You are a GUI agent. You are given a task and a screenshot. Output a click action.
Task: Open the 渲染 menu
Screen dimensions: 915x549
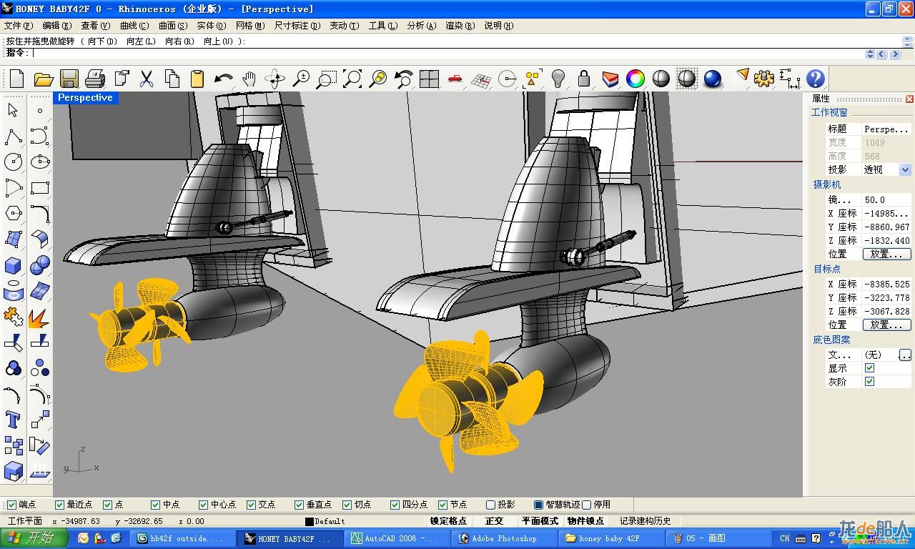[460, 26]
